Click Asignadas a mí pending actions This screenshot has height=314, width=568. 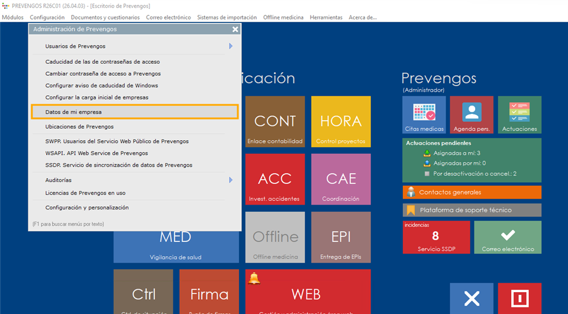457,153
